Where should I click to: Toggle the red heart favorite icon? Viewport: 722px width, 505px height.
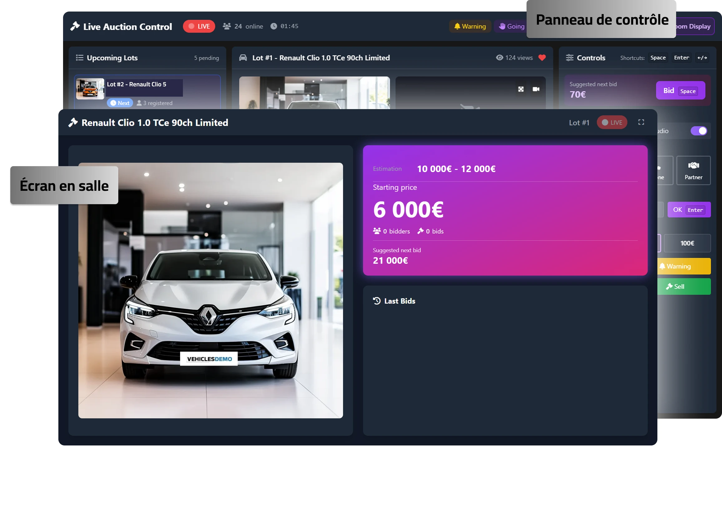[x=542, y=58]
